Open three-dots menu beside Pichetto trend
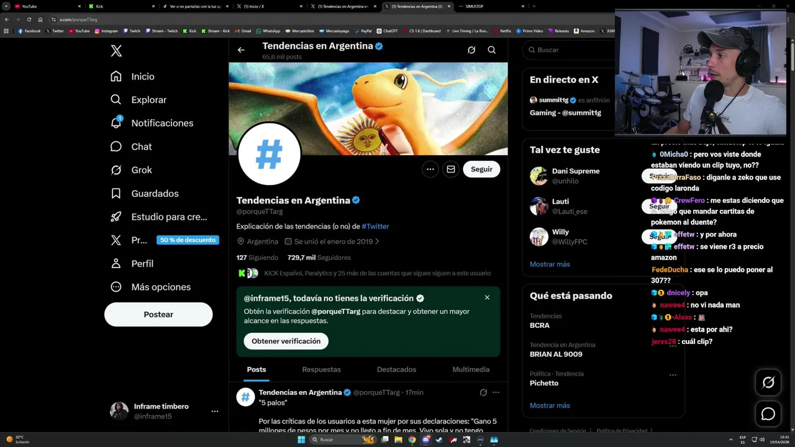This screenshot has height=447, width=795. (x=673, y=374)
